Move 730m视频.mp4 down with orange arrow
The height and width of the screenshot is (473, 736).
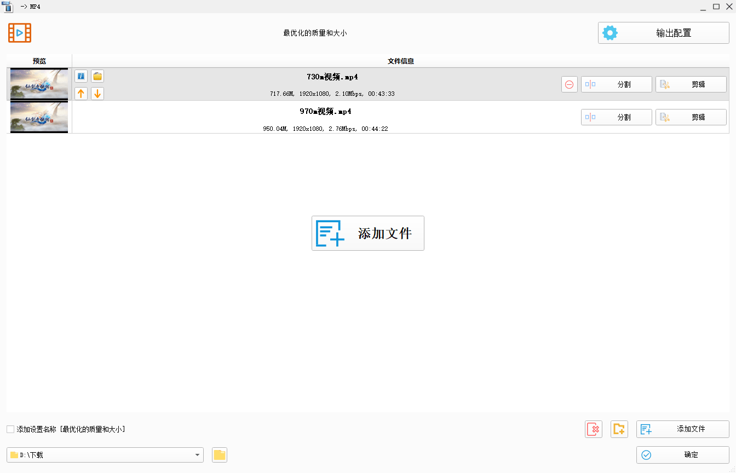click(x=97, y=94)
